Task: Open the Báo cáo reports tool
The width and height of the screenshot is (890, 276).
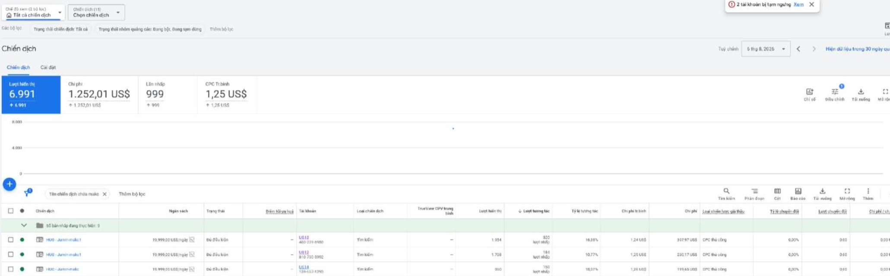Action: [798, 194]
